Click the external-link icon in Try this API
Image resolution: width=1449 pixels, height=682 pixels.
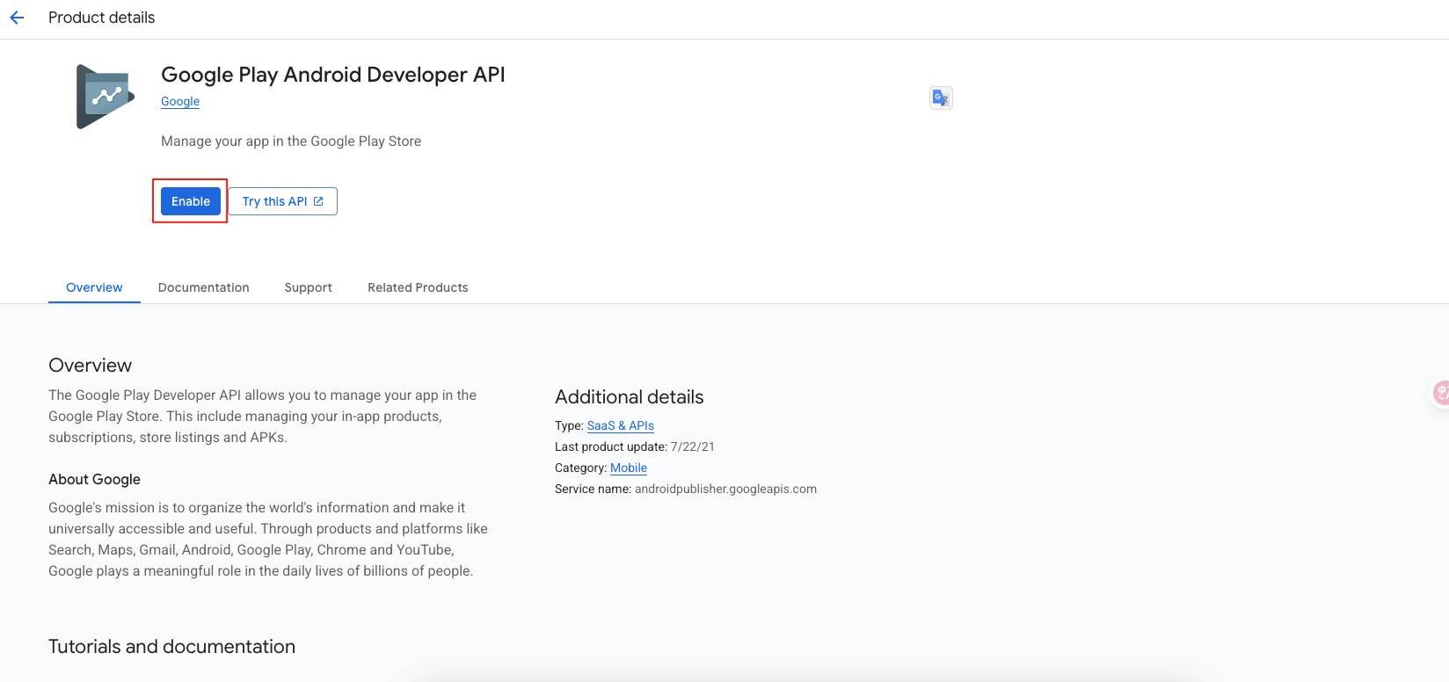tap(318, 201)
